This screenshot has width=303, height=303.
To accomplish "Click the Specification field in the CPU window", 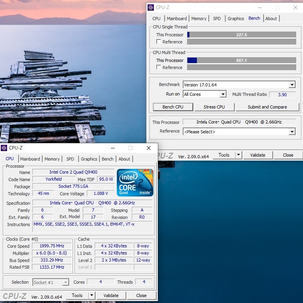I will (x=92, y=203).
